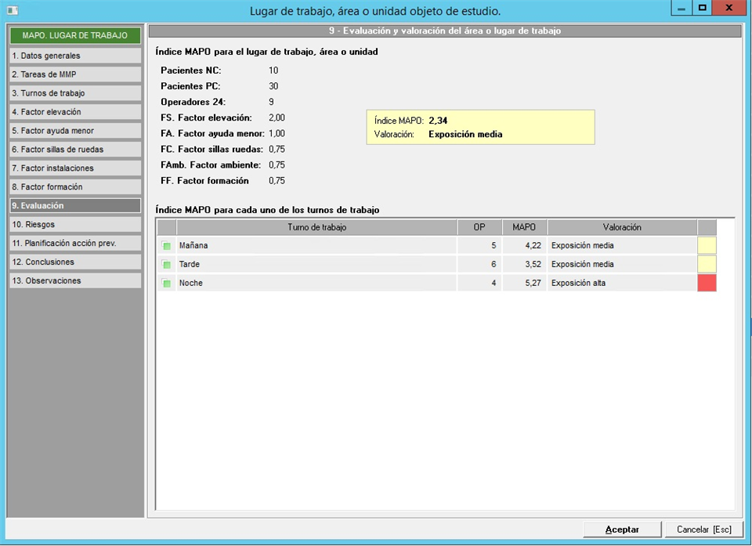The image size is (752, 546).
Task: Click the application icon in title bar
Action: 12,10
